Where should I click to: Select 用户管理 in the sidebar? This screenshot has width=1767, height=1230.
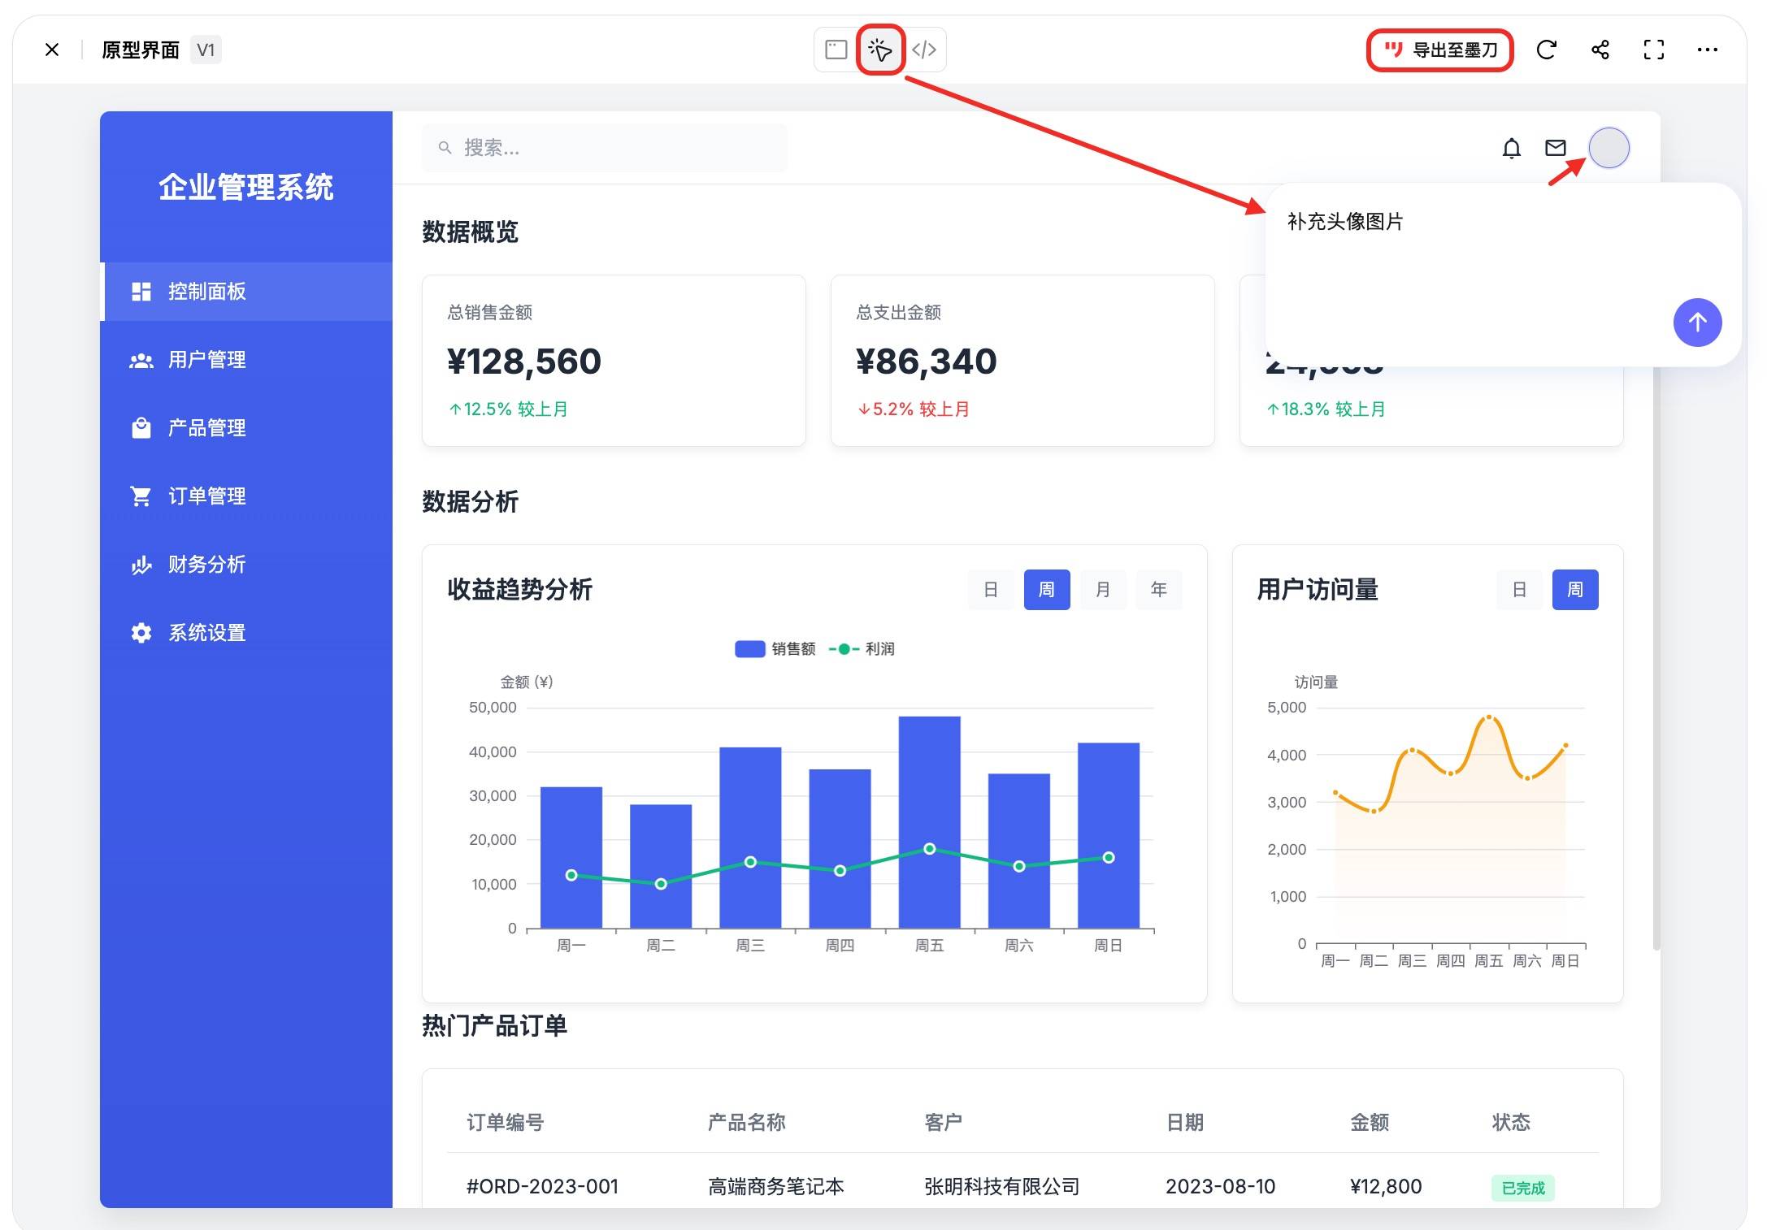(x=246, y=360)
